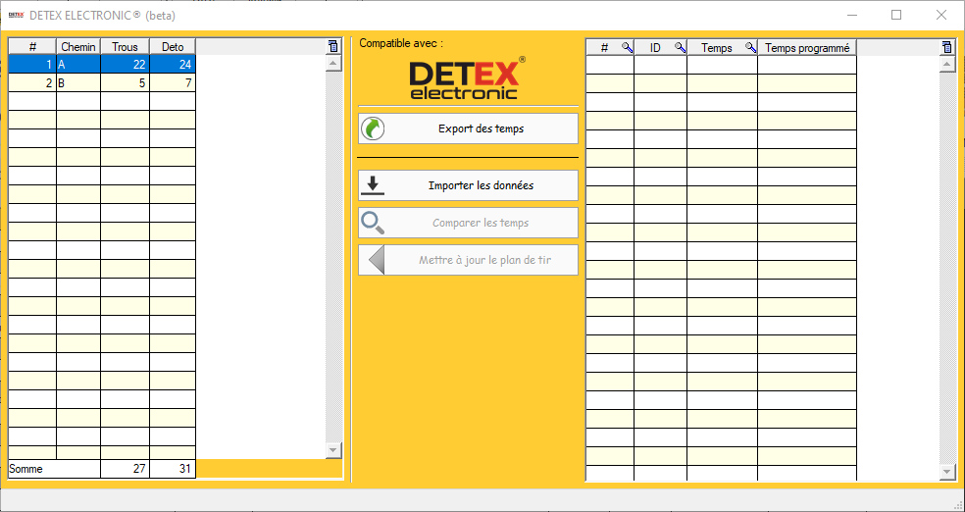
Task: Click the Somme label
Action: (25, 469)
